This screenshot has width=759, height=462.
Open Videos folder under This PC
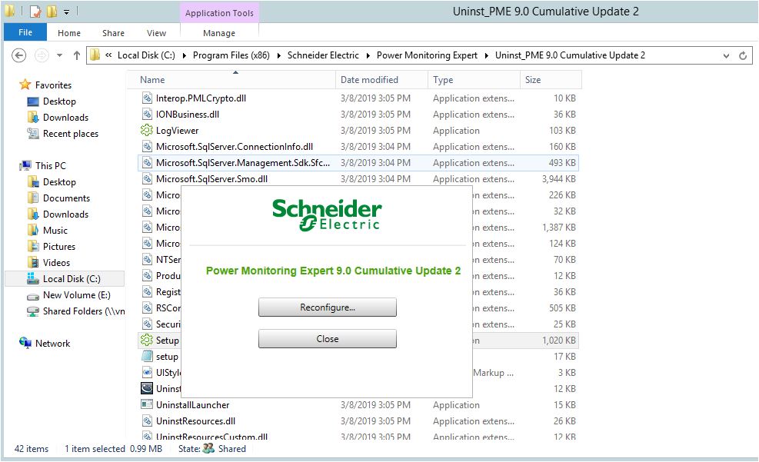[x=56, y=262]
